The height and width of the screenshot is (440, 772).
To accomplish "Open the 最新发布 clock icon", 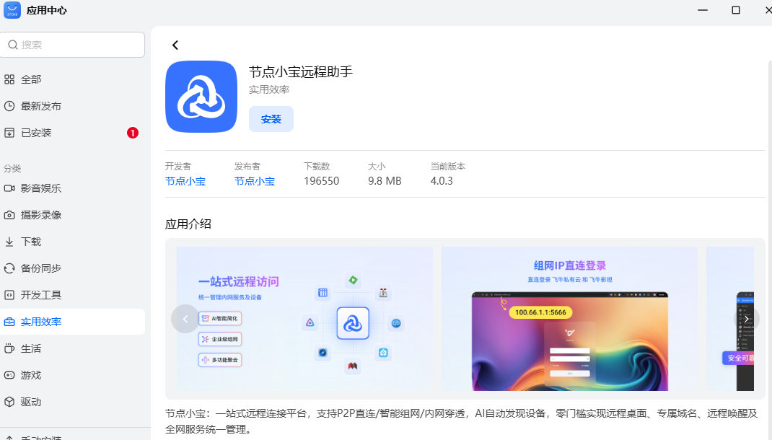I will (x=9, y=106).
